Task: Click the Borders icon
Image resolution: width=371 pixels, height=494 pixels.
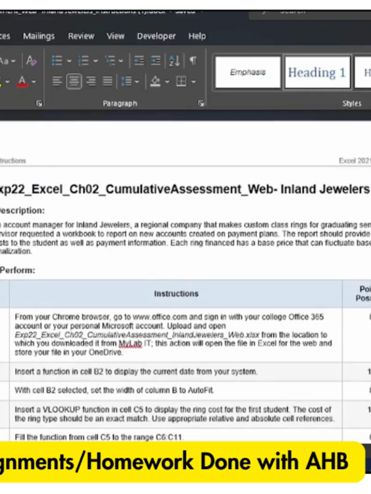Action: pos(181,81)
